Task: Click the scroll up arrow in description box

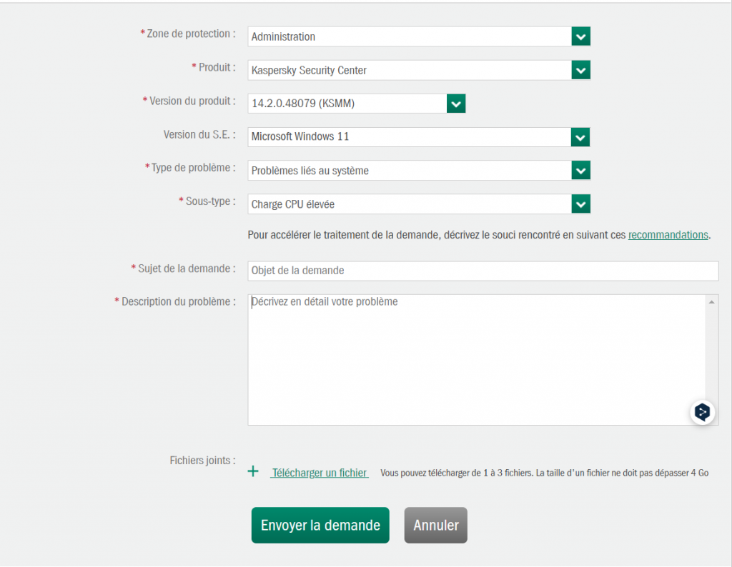Action: (x=711, y=302)
